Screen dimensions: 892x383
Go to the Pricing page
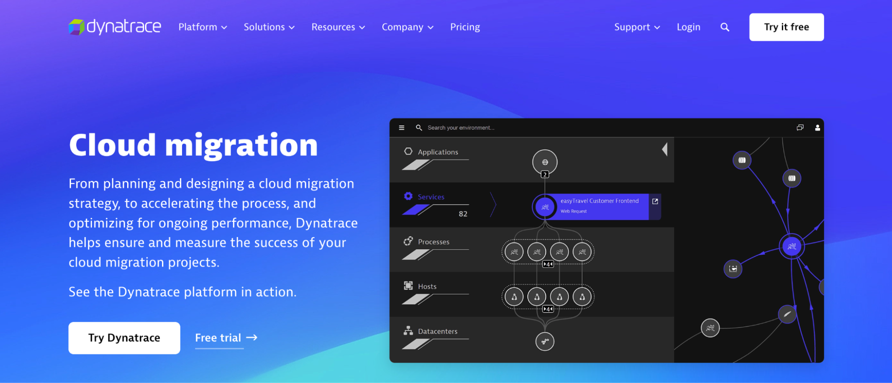coord(465,27)
